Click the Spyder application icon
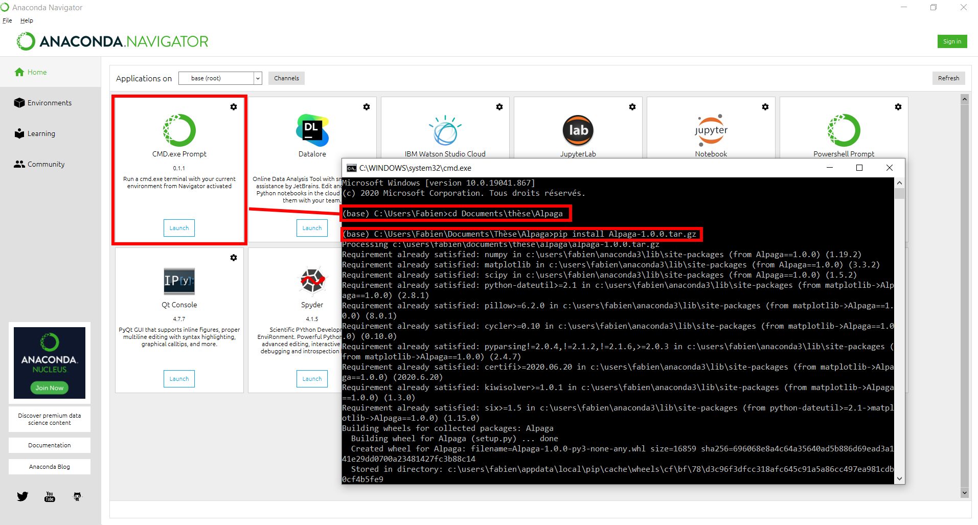 312,281
